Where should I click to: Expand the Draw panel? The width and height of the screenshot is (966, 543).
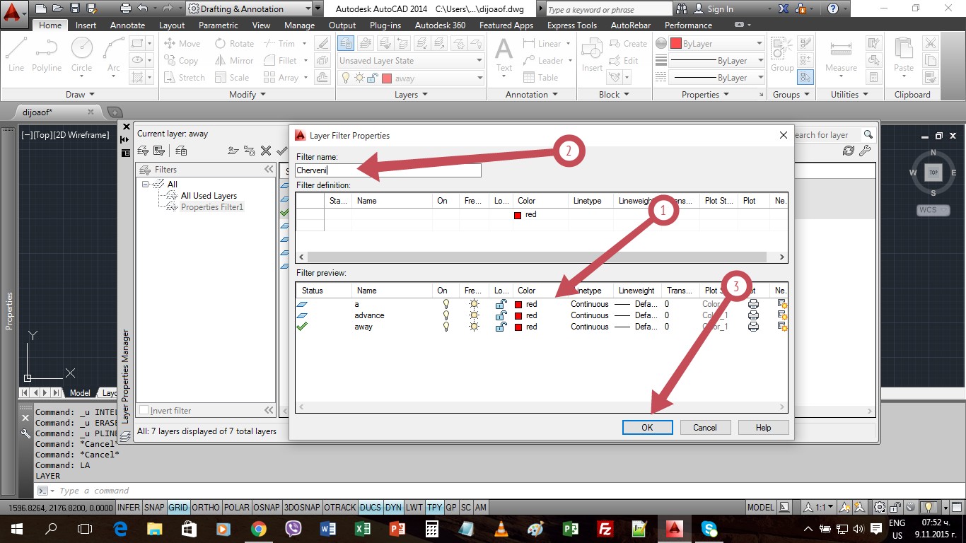(x=81, y=95)
